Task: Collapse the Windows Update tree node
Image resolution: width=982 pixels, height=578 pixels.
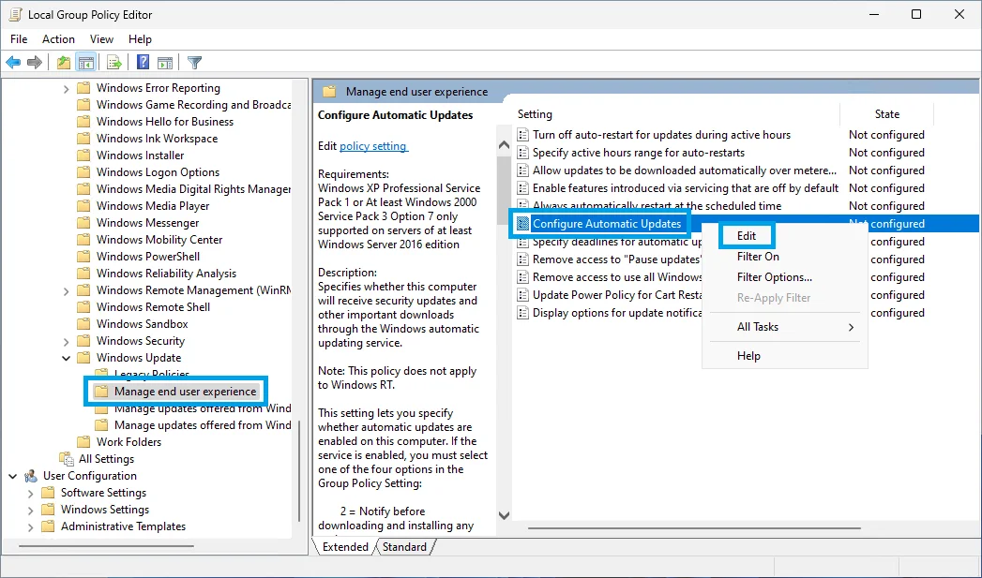Action: (67, 358)
